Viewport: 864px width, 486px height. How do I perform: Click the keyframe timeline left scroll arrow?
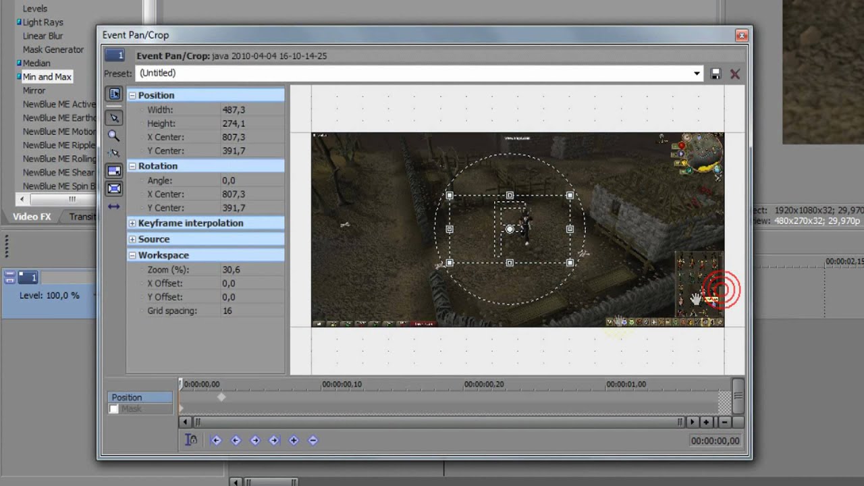click(185, 422)
